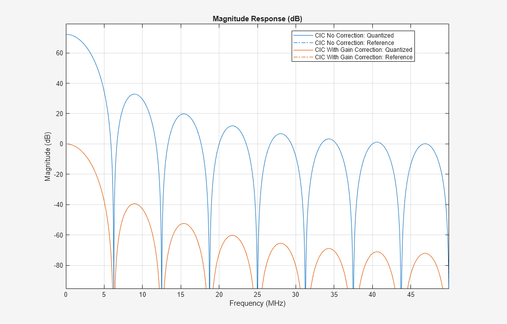This screenshot has height=324, width=507.
Task: Click the x-axis tick label 25
Action: click(x=257, y=295)
